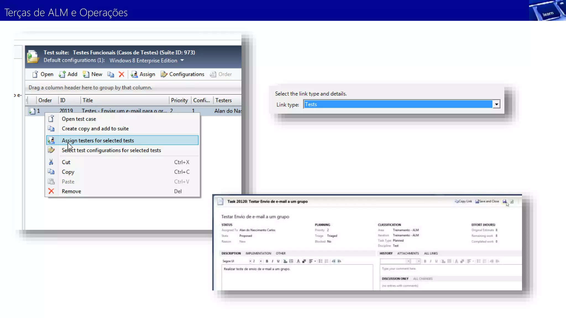Click Save and Close button
Viewport: 566px width, 318px height.
(x=487, y=202)
